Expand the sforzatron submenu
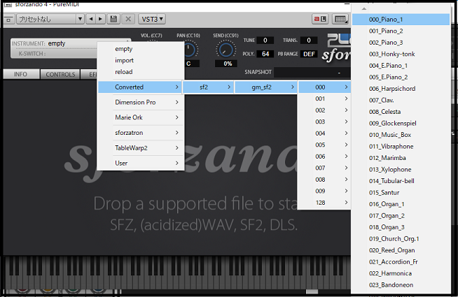The width and height of the screenshot is (458, 297). click(x=141, y=133)
